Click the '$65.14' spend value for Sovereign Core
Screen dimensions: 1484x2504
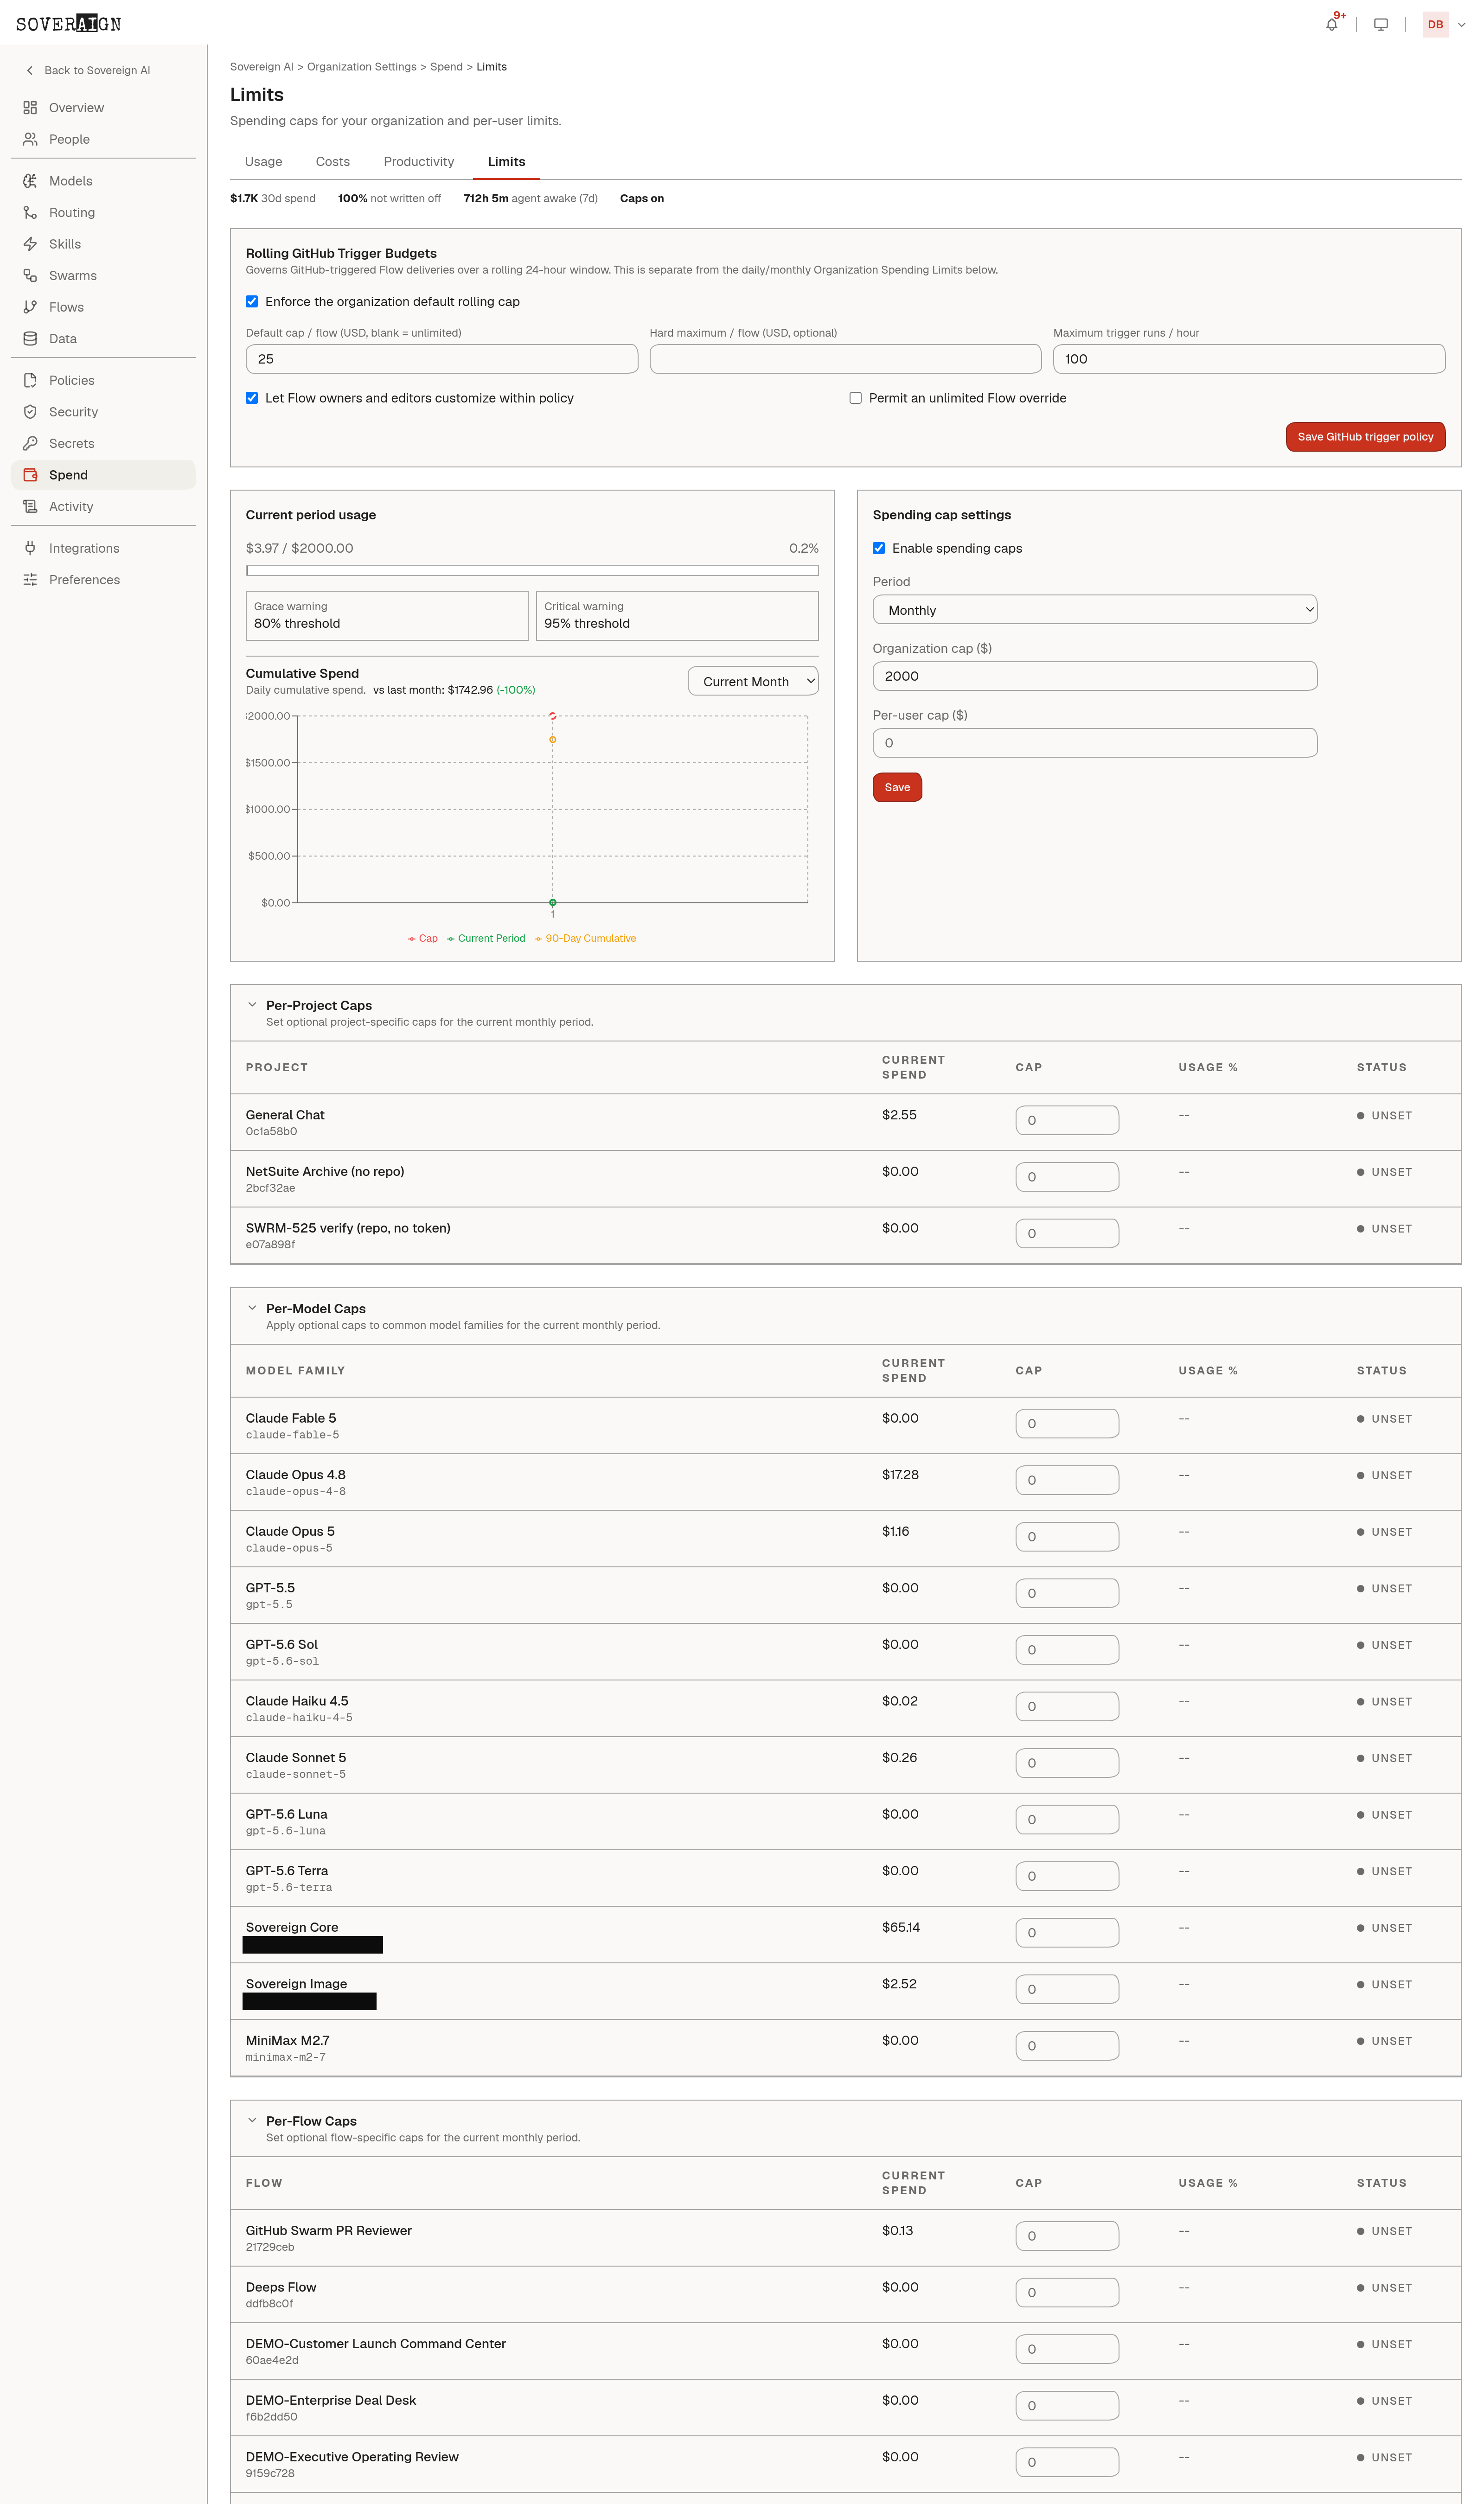point(901,1927)
